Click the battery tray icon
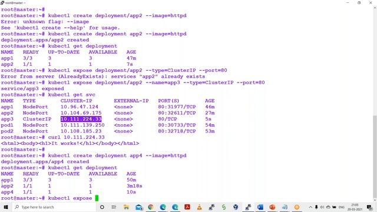Screen dimensions: 377x212 [x=334, y=207]
